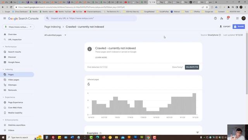Click the Export download button

225,26
